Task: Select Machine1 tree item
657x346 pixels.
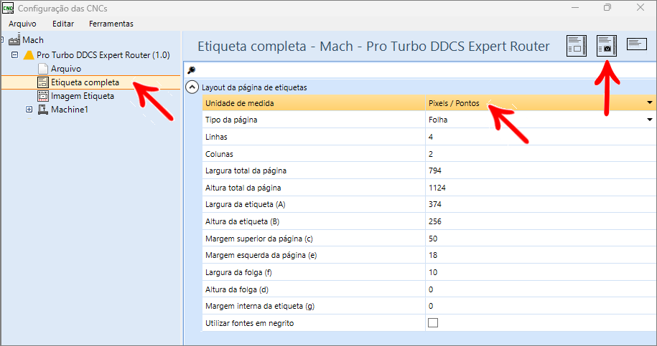Action: (70, 110)
